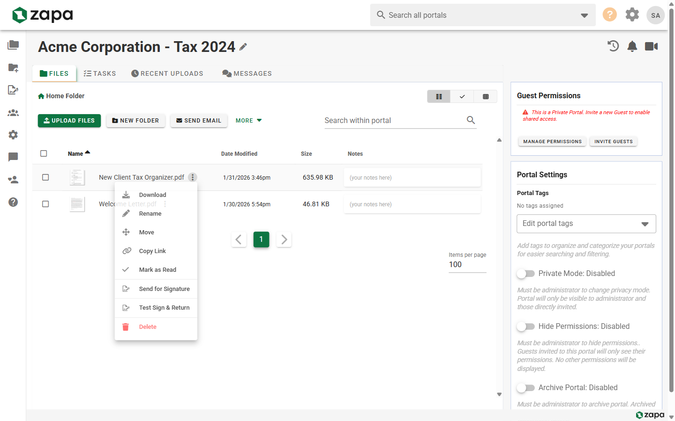Click the search magnifier within portal
This screenshot has width=675, height=421.
click(471, 120)
